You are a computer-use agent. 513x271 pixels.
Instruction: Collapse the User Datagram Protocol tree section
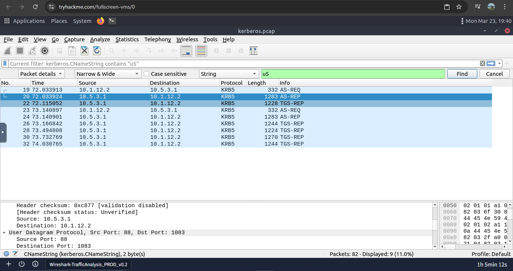pyautogui.click(x=4, y=233)
